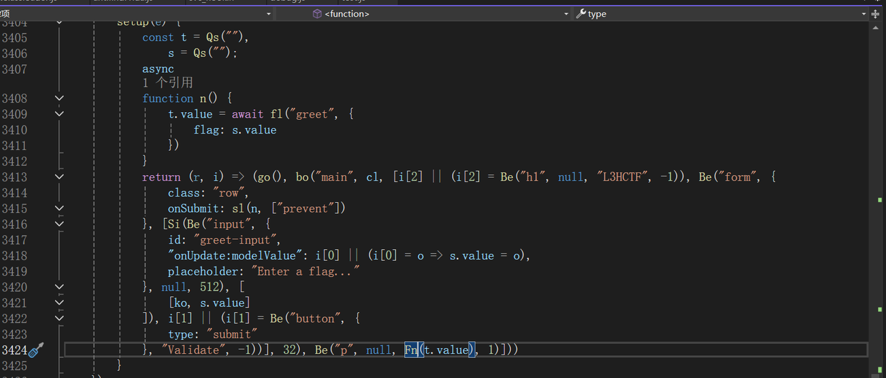Click the cube icon beside <function>
Image resolution: width=886 pixels, height=378 pixels.
click(x=317, y=14)
